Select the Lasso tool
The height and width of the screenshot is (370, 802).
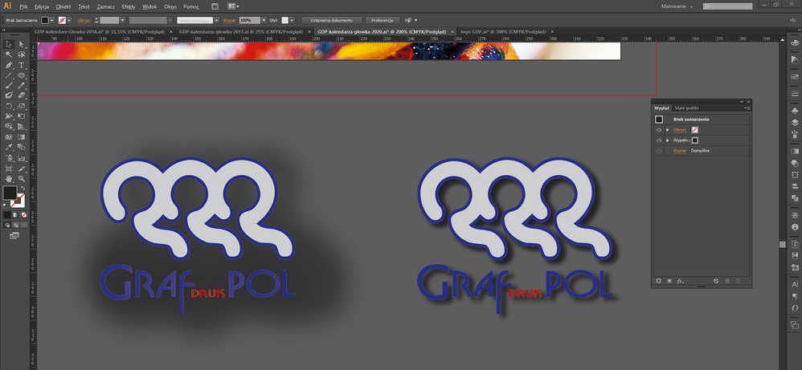pyautogui.click(x=22, y=54)
